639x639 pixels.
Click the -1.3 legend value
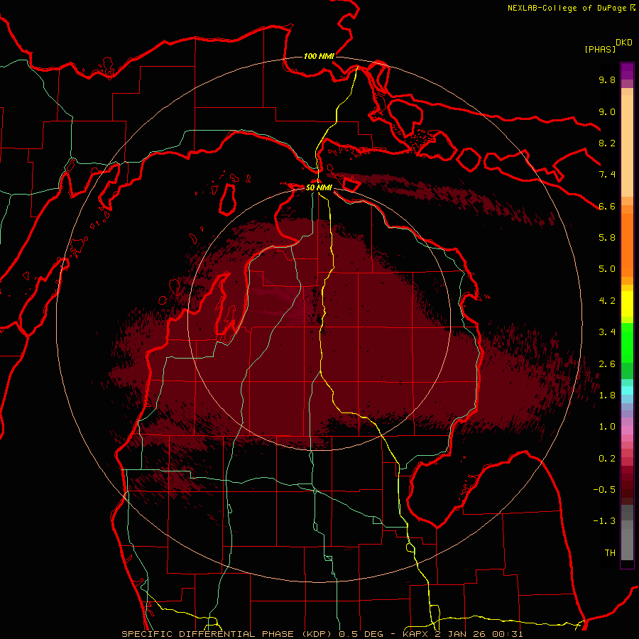tap(604, 521)
